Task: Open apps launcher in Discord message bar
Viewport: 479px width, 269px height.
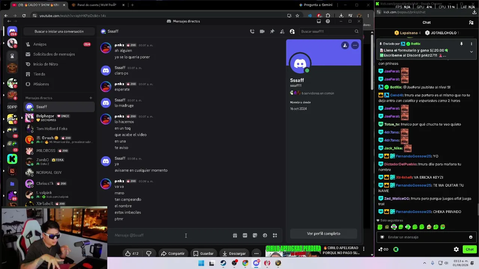Action: 275,235
